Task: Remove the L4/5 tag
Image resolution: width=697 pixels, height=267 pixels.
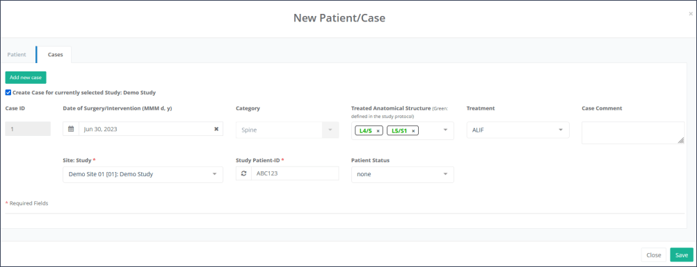Action: pos(378,131)
